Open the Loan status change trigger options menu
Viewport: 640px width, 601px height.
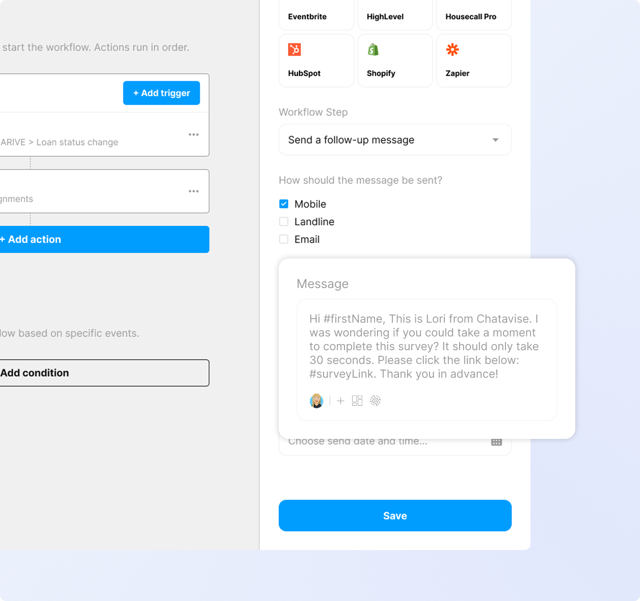click(194, 135)
